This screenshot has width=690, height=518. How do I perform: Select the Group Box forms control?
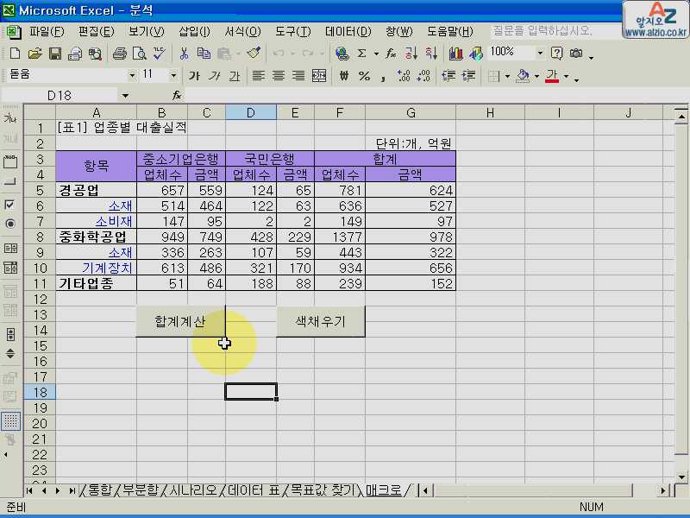coord(10,161)
